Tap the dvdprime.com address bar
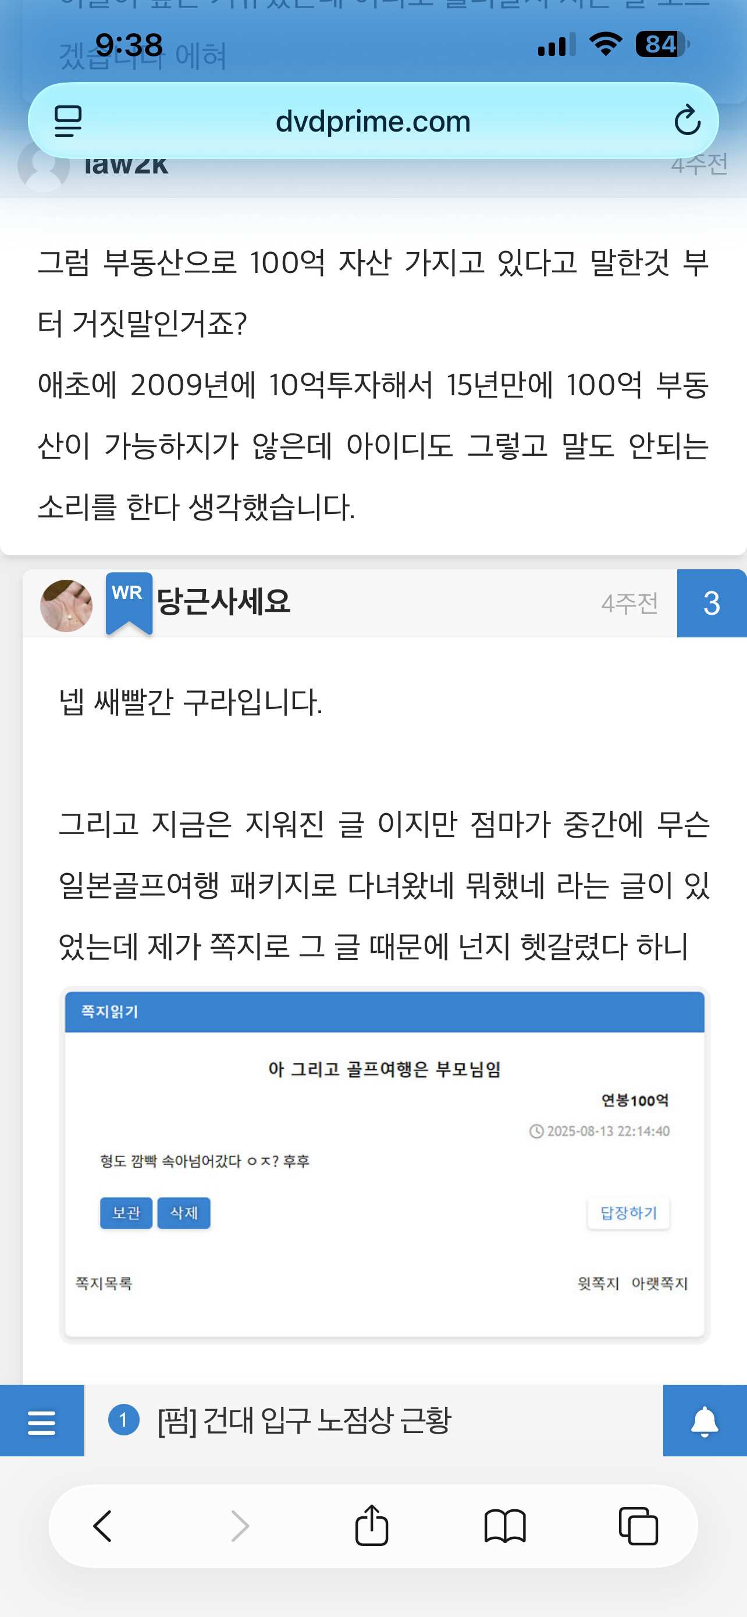 point(373,120)
